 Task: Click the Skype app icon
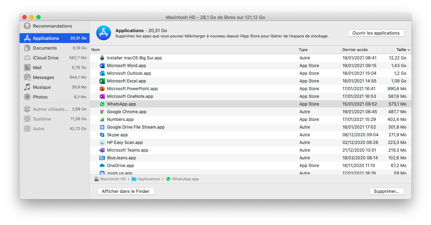pos(102,135)
